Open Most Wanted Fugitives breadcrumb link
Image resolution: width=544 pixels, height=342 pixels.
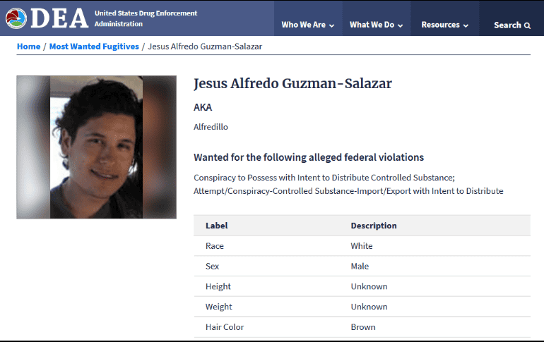[94, 47]
